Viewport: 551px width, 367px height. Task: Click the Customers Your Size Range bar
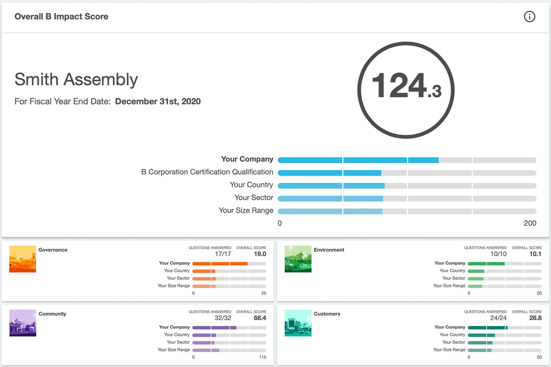[505, 350]
